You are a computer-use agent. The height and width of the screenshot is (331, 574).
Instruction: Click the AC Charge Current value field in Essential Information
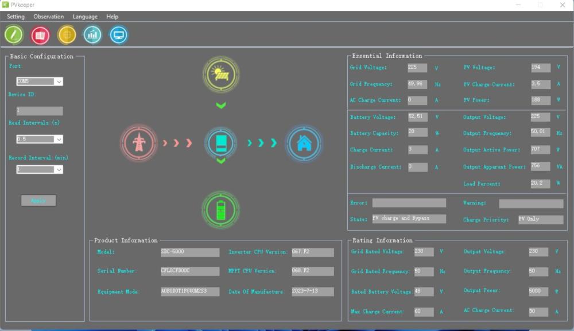[417, 100]
